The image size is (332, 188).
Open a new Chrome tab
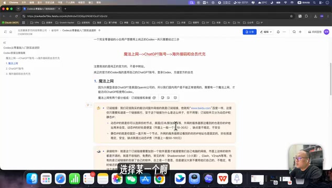pyautogui.click(x=65, y=9)
